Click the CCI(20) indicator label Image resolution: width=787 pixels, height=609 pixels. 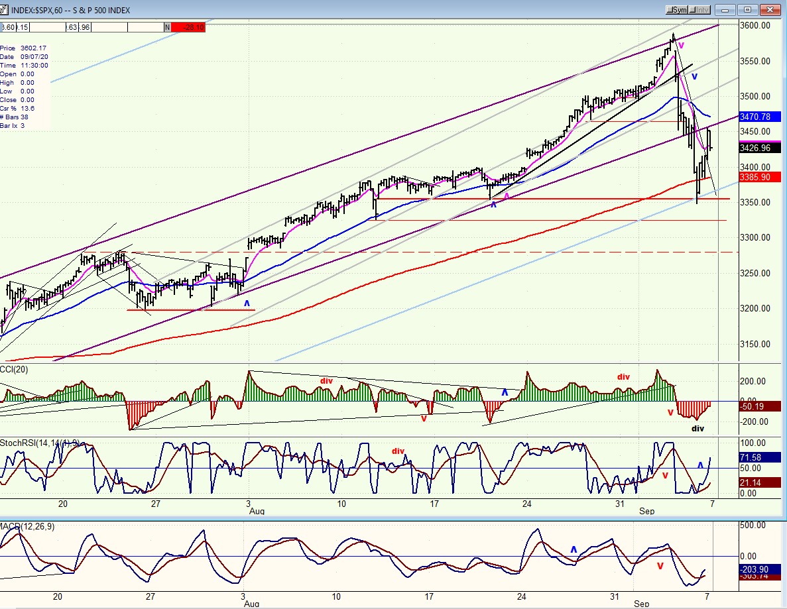14,370
